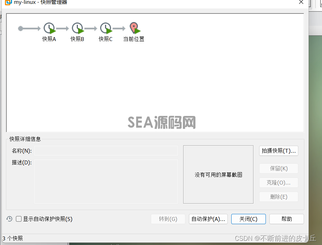
Task: Click the 转到(G) button
Action: 168,219
